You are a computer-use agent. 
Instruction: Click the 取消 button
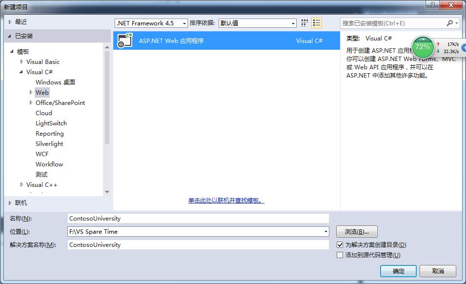tap(438, 271)
